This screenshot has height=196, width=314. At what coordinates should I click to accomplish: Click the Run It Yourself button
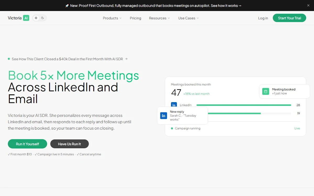[x=27, y=144]
